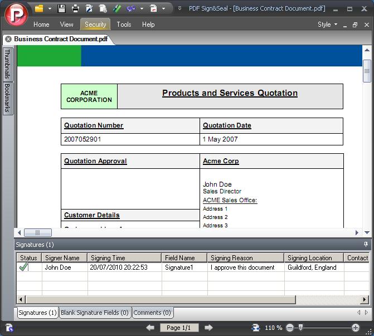Switch to the Signatures (1) bottom tab
The image size is (374, 336).
pyautogui.click(x=37, y=313)
